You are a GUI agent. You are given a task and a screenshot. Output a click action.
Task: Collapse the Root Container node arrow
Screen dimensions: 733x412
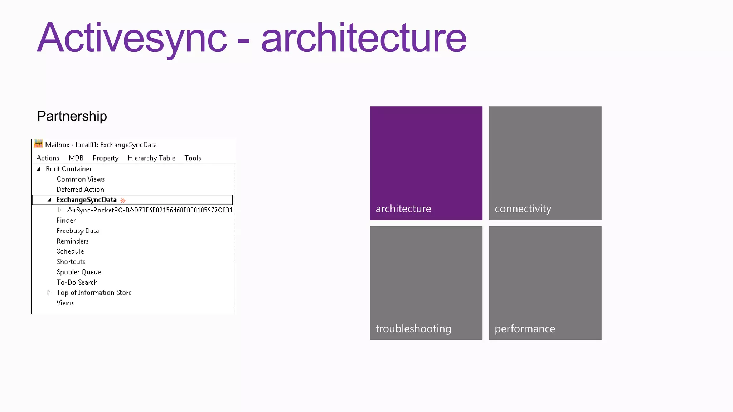[x=39, y=169]
